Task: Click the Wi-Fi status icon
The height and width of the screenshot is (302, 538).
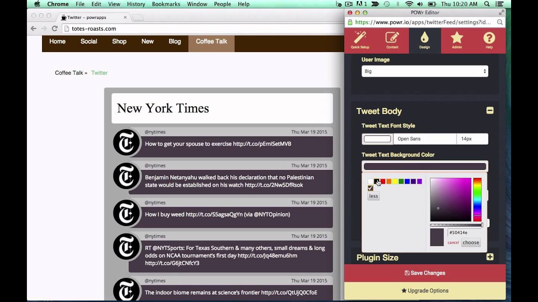Action: tap(409, 4)
